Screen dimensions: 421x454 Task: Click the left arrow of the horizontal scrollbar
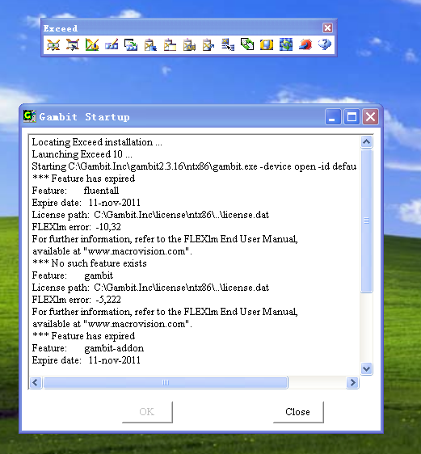coord(36,382)
